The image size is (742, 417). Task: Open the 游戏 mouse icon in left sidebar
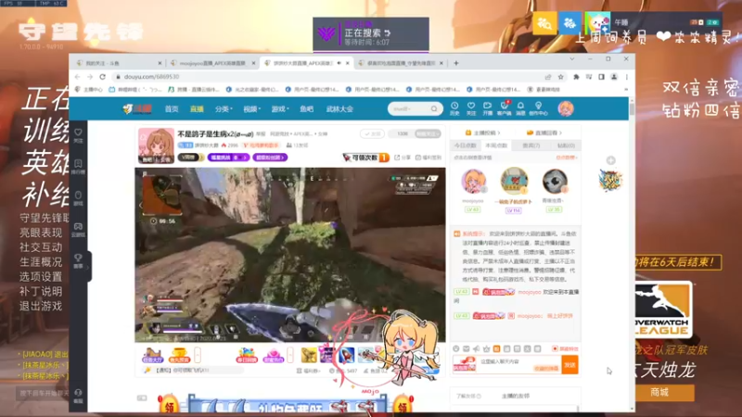(78, 198)
